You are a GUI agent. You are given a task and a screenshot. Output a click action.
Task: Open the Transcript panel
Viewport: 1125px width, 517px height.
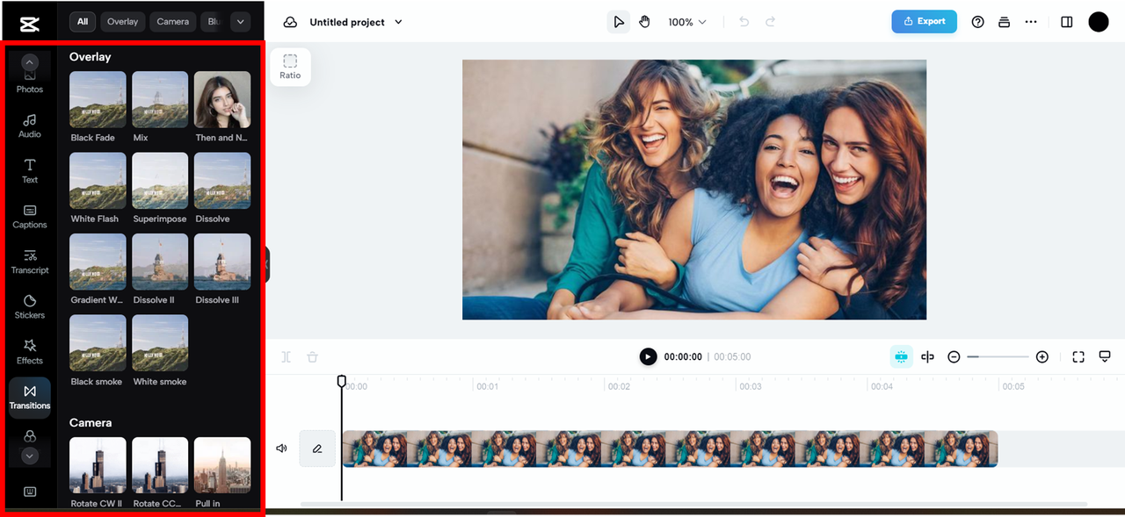click(x=30, y=262)
